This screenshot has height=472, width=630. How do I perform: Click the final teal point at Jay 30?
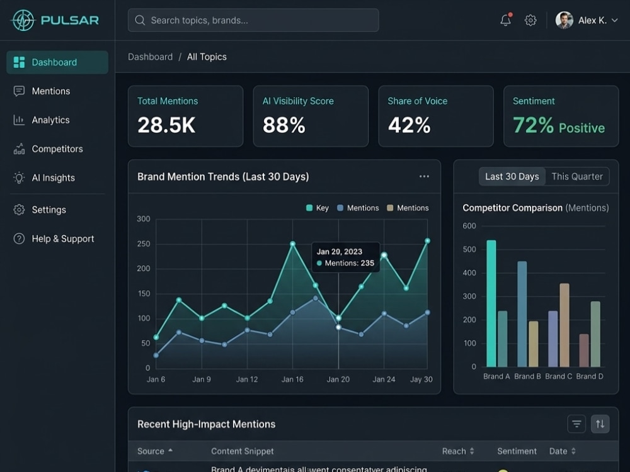(428, 241)
